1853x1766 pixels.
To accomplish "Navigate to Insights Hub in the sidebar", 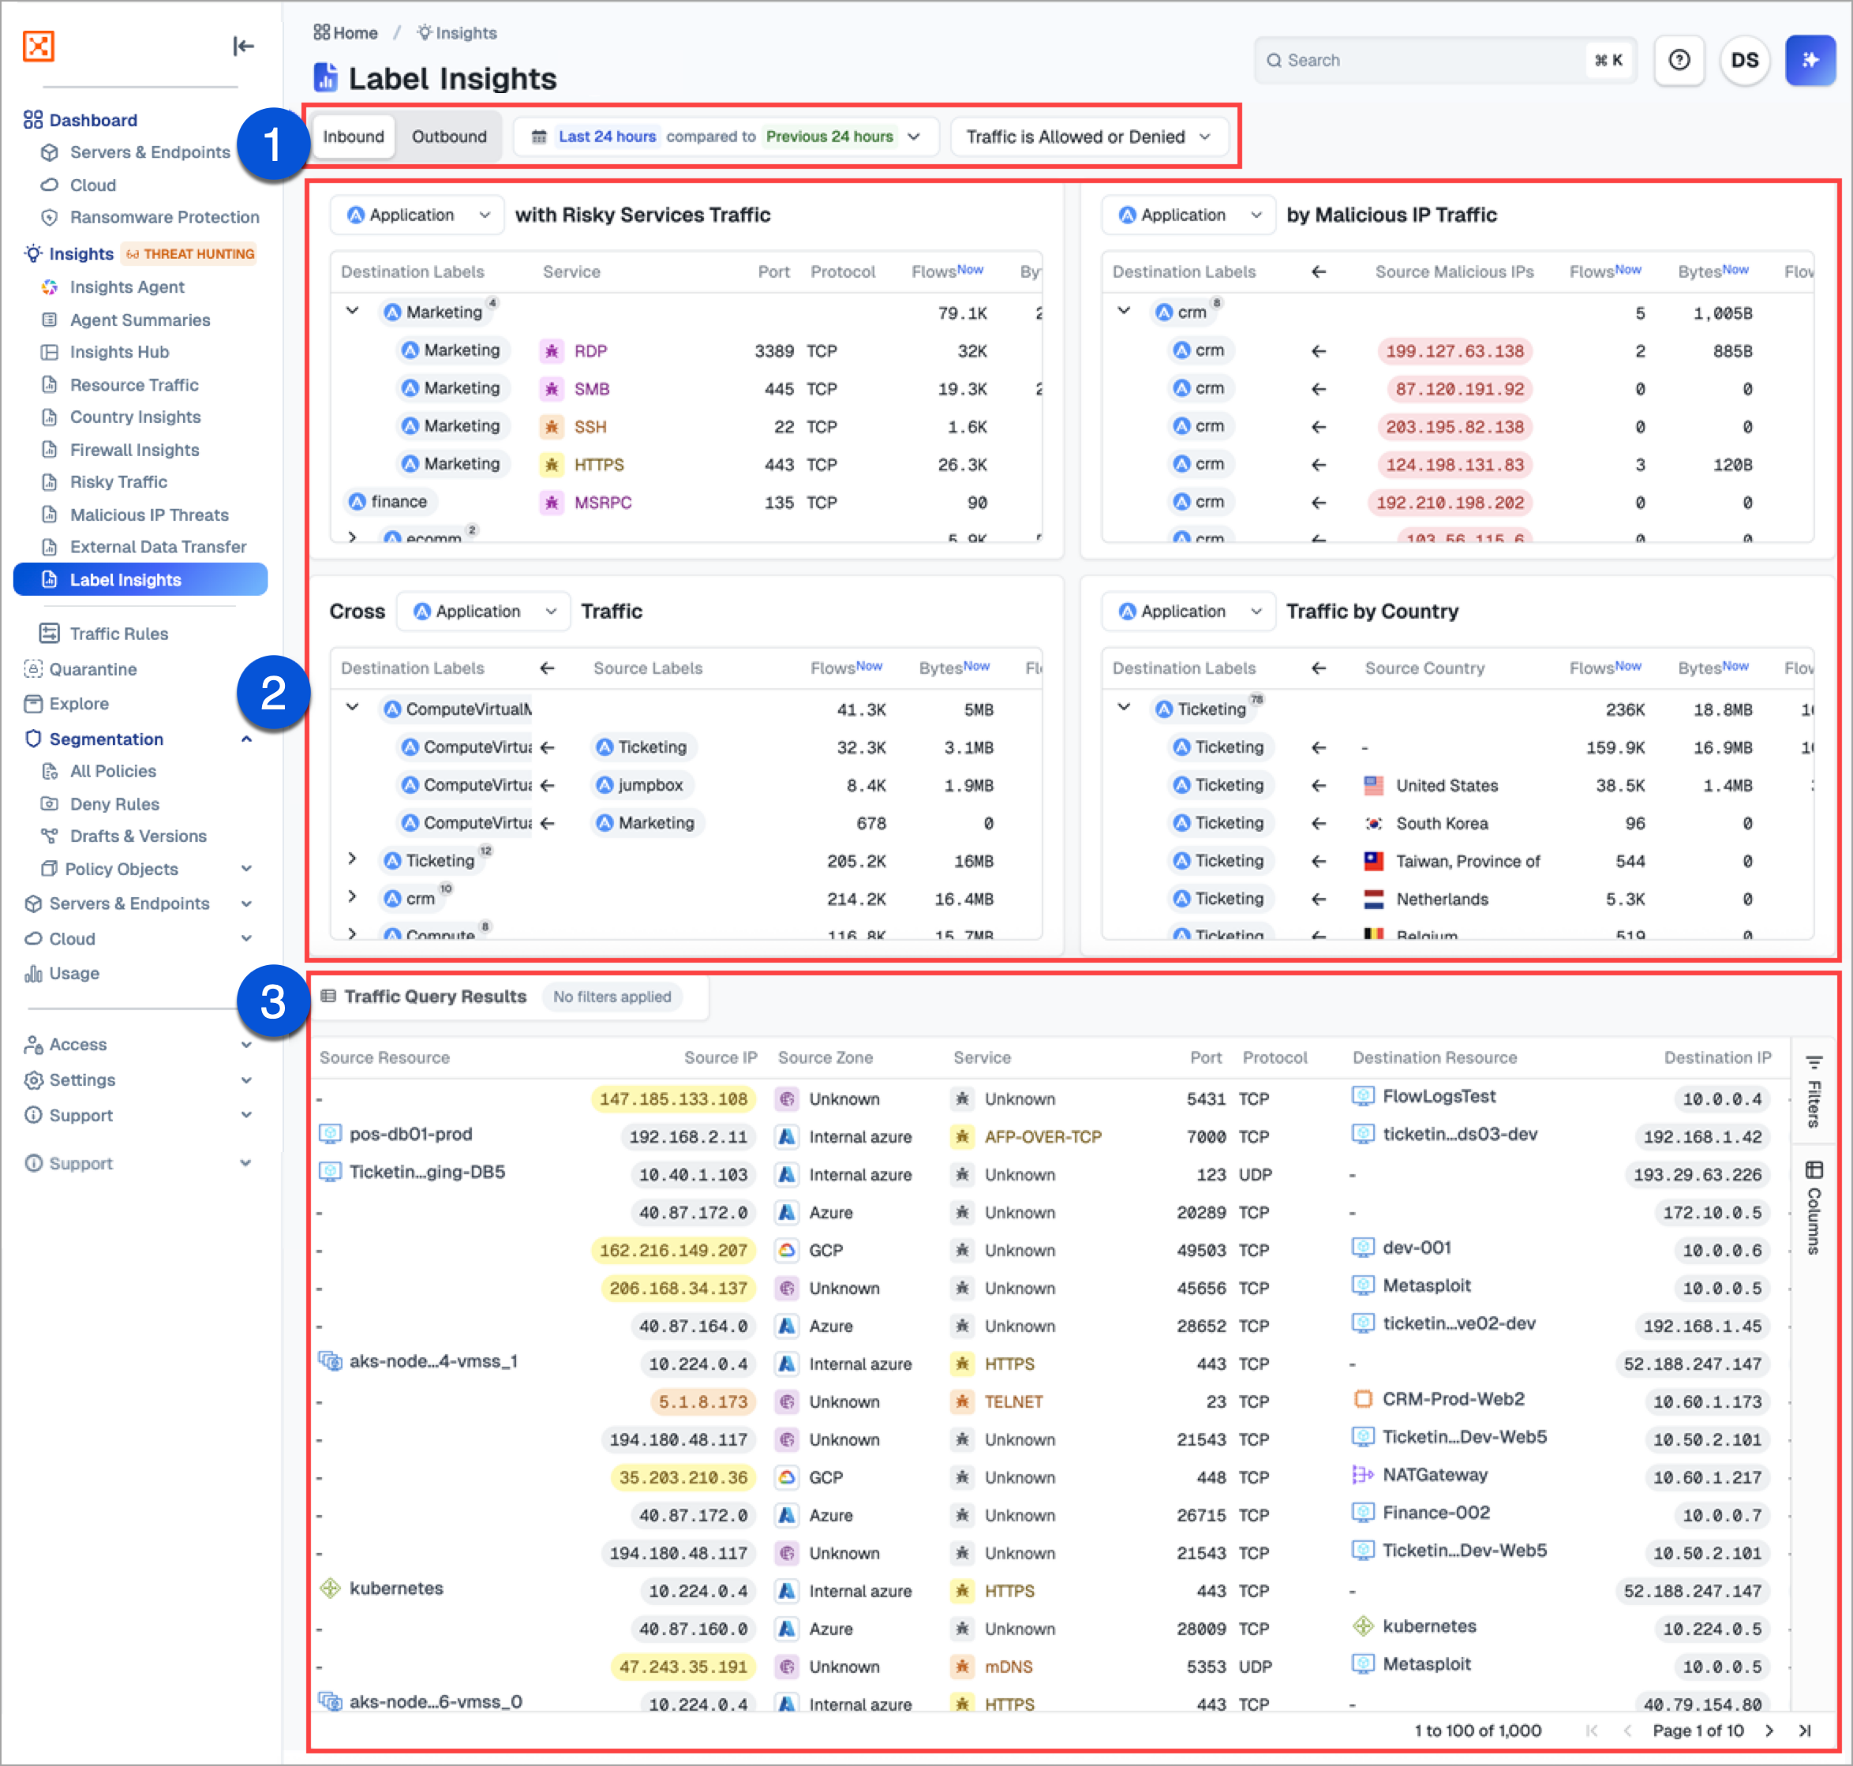I will 118,352.
